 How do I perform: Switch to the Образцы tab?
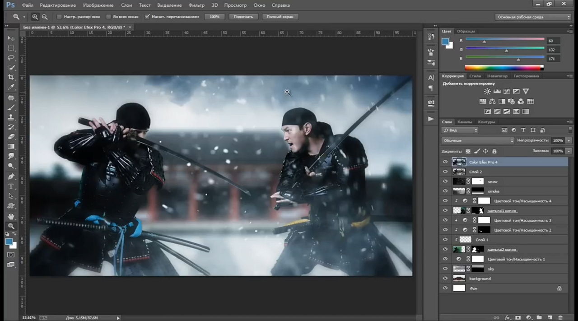pos(466,31)
